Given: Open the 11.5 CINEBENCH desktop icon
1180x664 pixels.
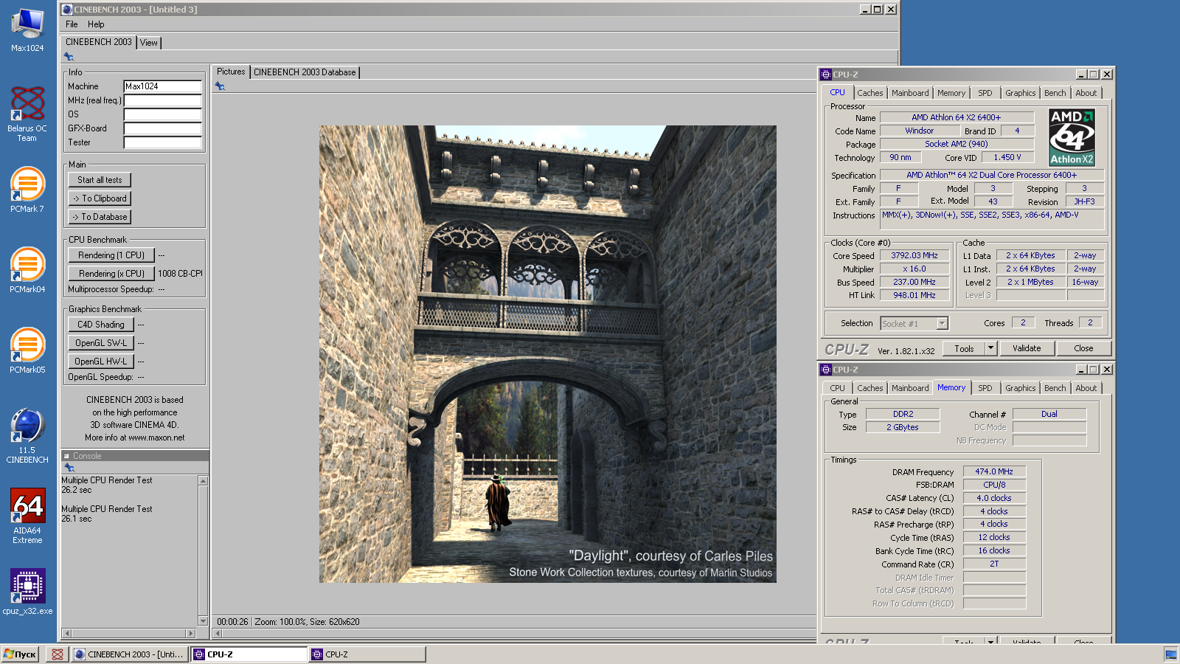Looking at the screenshot, I should click(x=27, y=436).
